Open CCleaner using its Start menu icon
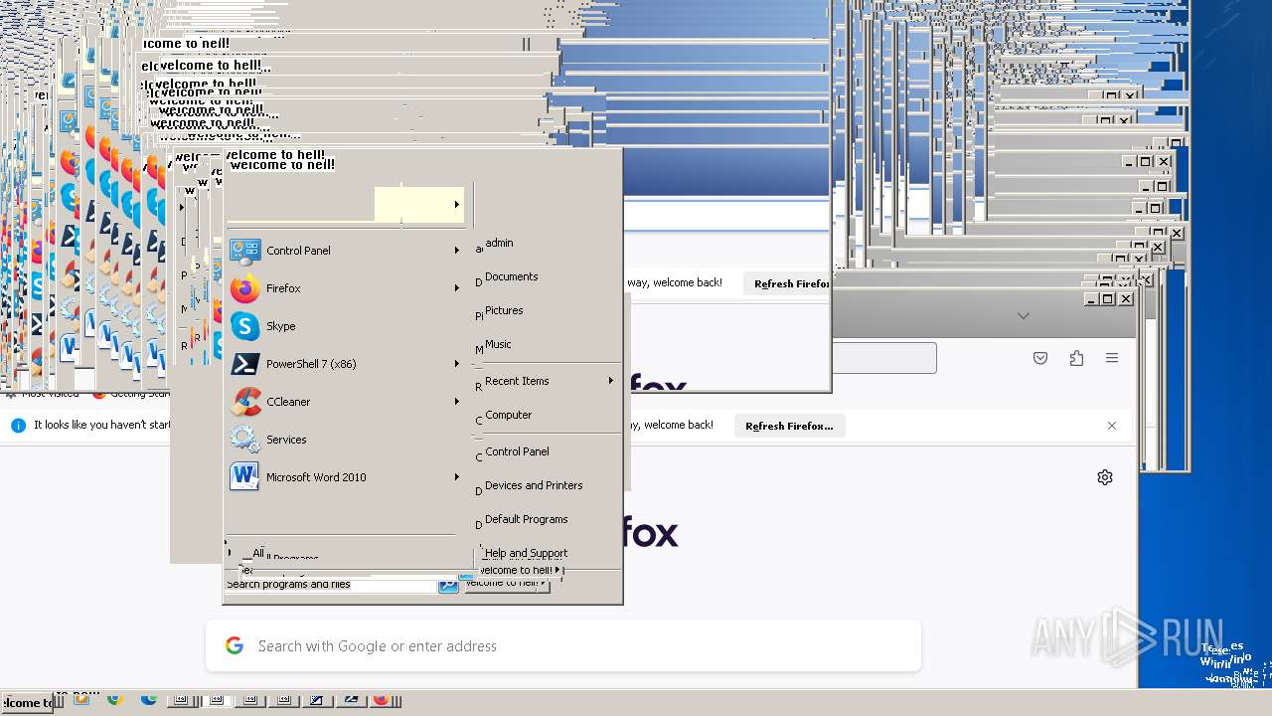Image resolution: width=1272 pixels, height=716 pixels. tap(245, 402)
